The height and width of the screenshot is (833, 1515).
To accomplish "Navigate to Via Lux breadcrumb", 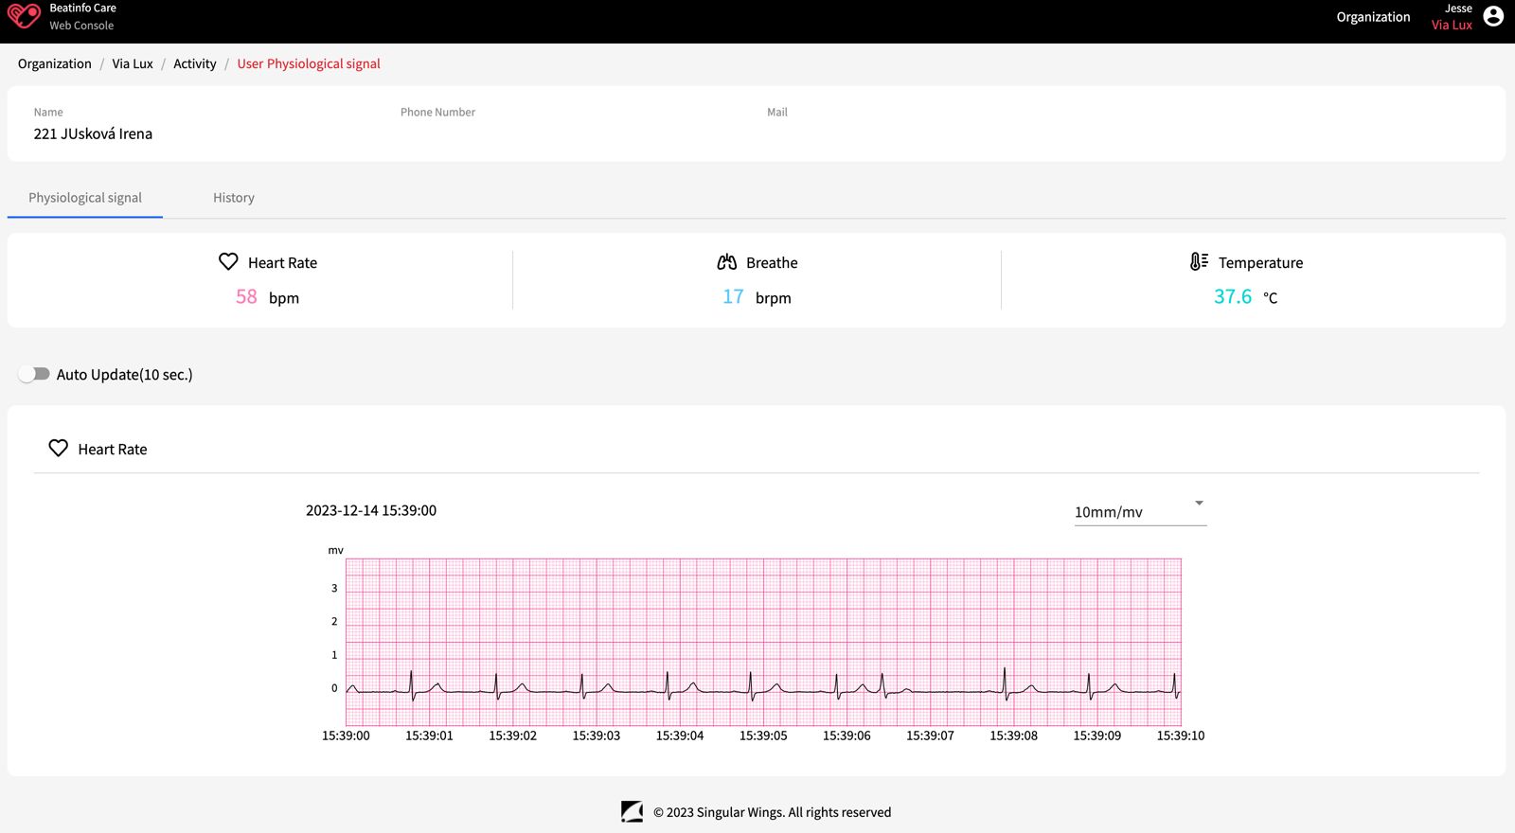I will tap(133, 63).
